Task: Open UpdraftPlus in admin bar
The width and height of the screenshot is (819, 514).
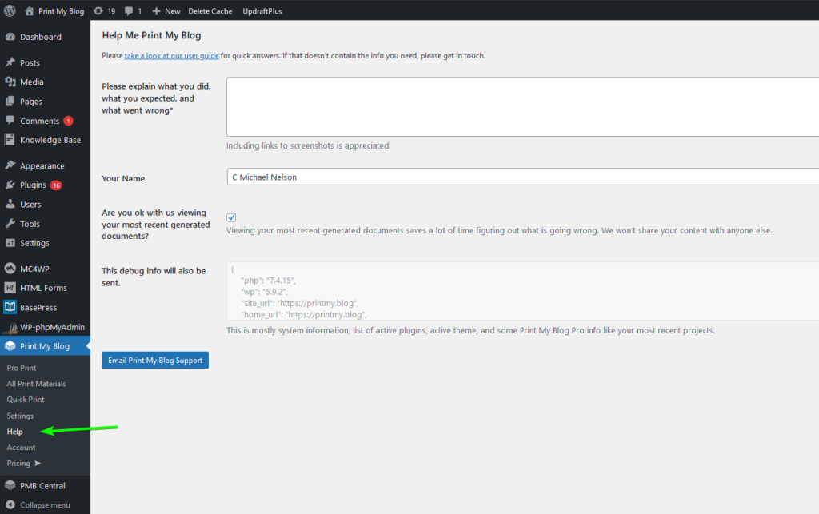Action: coord(262,11)
